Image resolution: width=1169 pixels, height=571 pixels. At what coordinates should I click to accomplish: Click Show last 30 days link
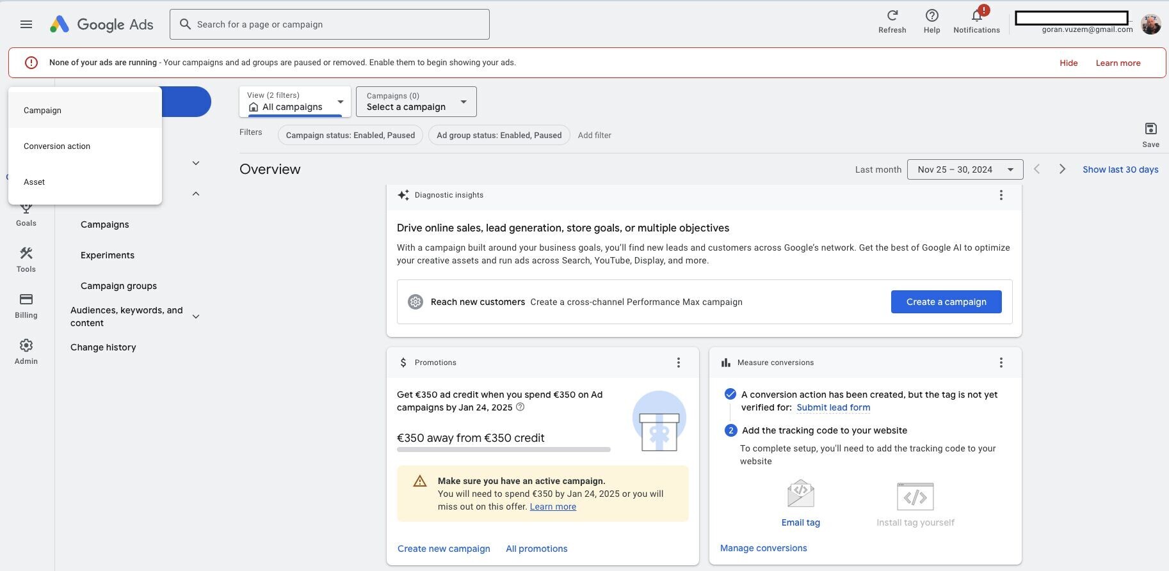[1120, 169]
